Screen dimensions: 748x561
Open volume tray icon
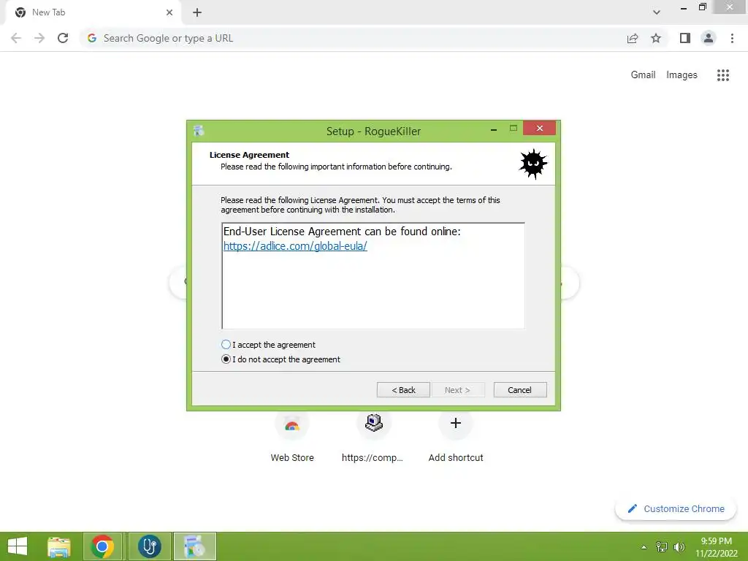(679, 546)
